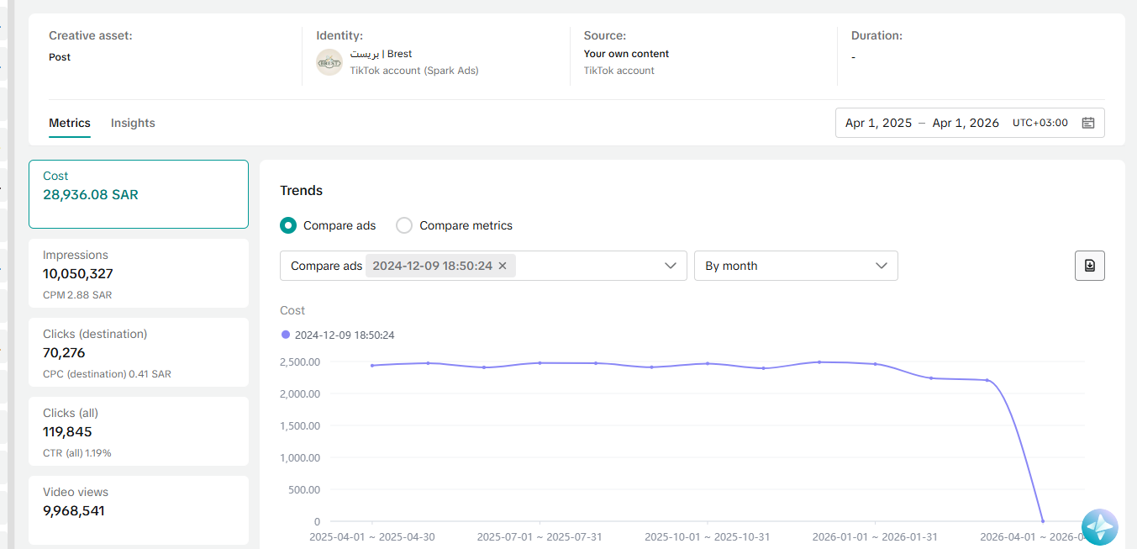Select the Compare metrics radio button

[x=404, y=225]
